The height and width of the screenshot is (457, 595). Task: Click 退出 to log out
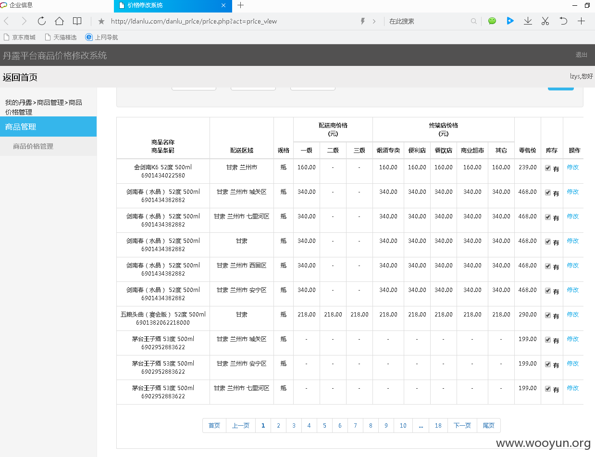[x=582, y=55]
